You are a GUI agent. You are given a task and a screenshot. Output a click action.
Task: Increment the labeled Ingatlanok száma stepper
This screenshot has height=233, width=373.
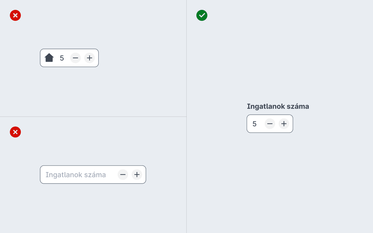click(x=284, y=124)
